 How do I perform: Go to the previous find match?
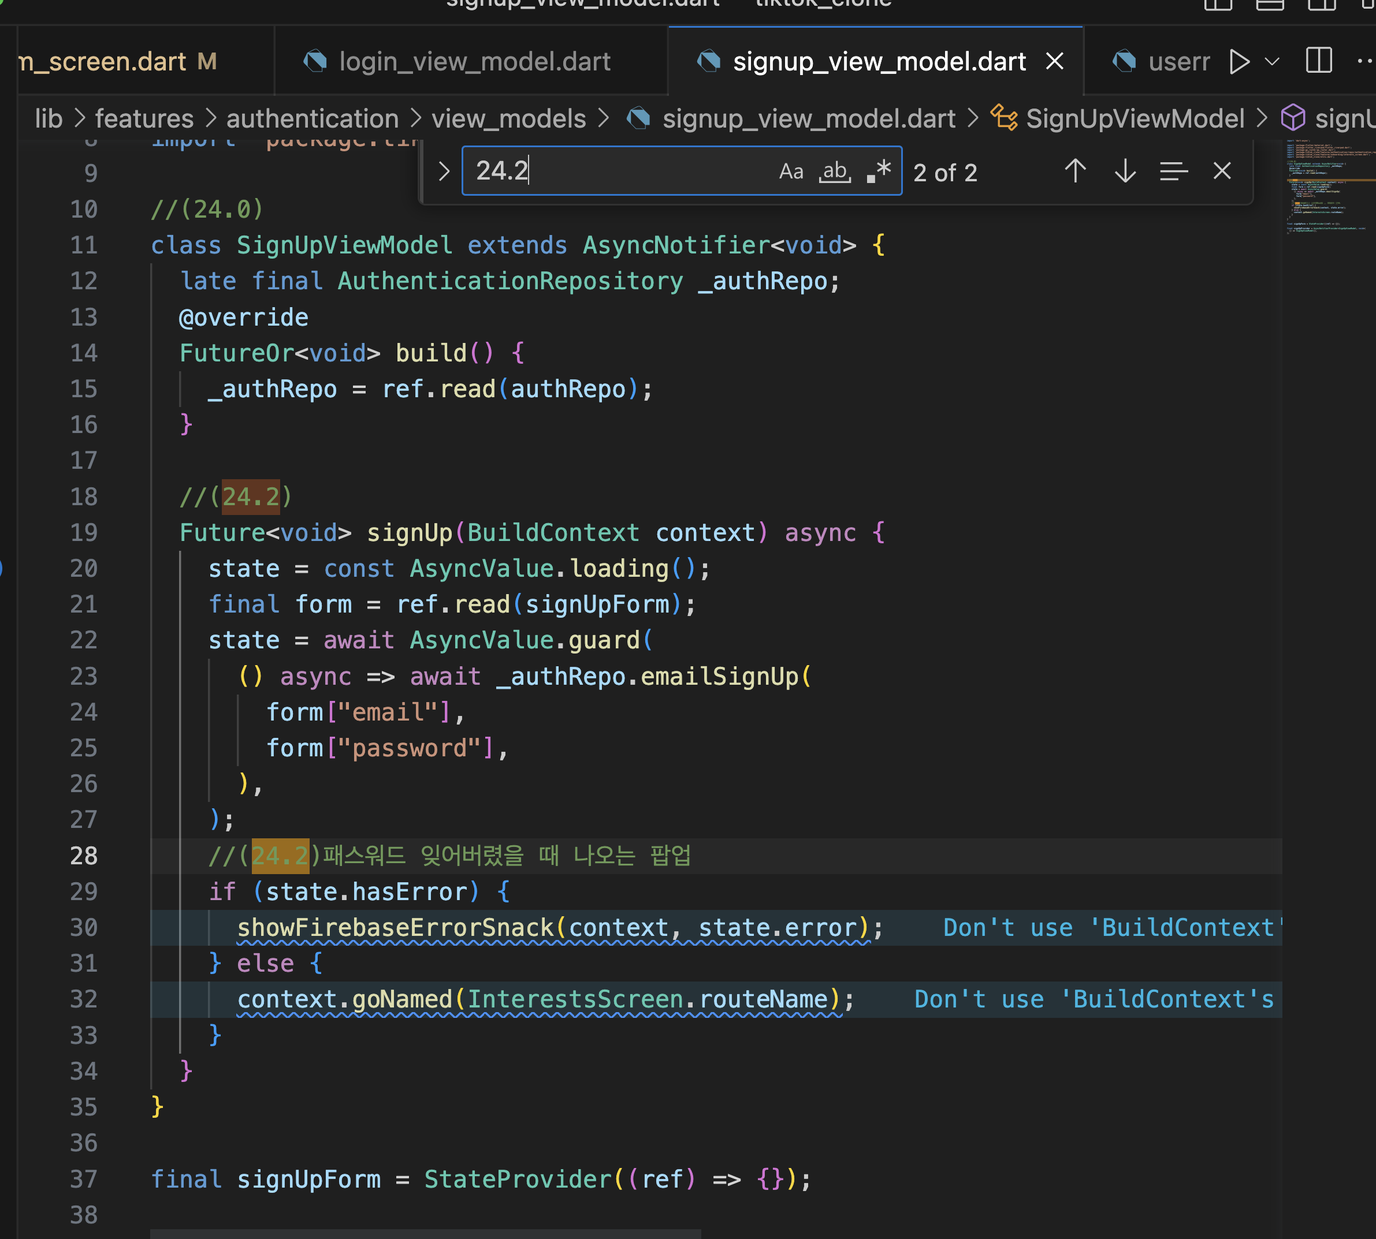(x=1075, y=171)
